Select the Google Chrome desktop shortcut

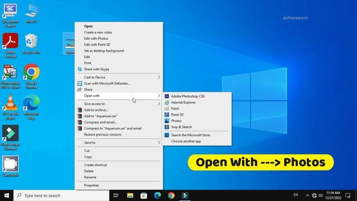pyautogui.click(x=31, y=76)
